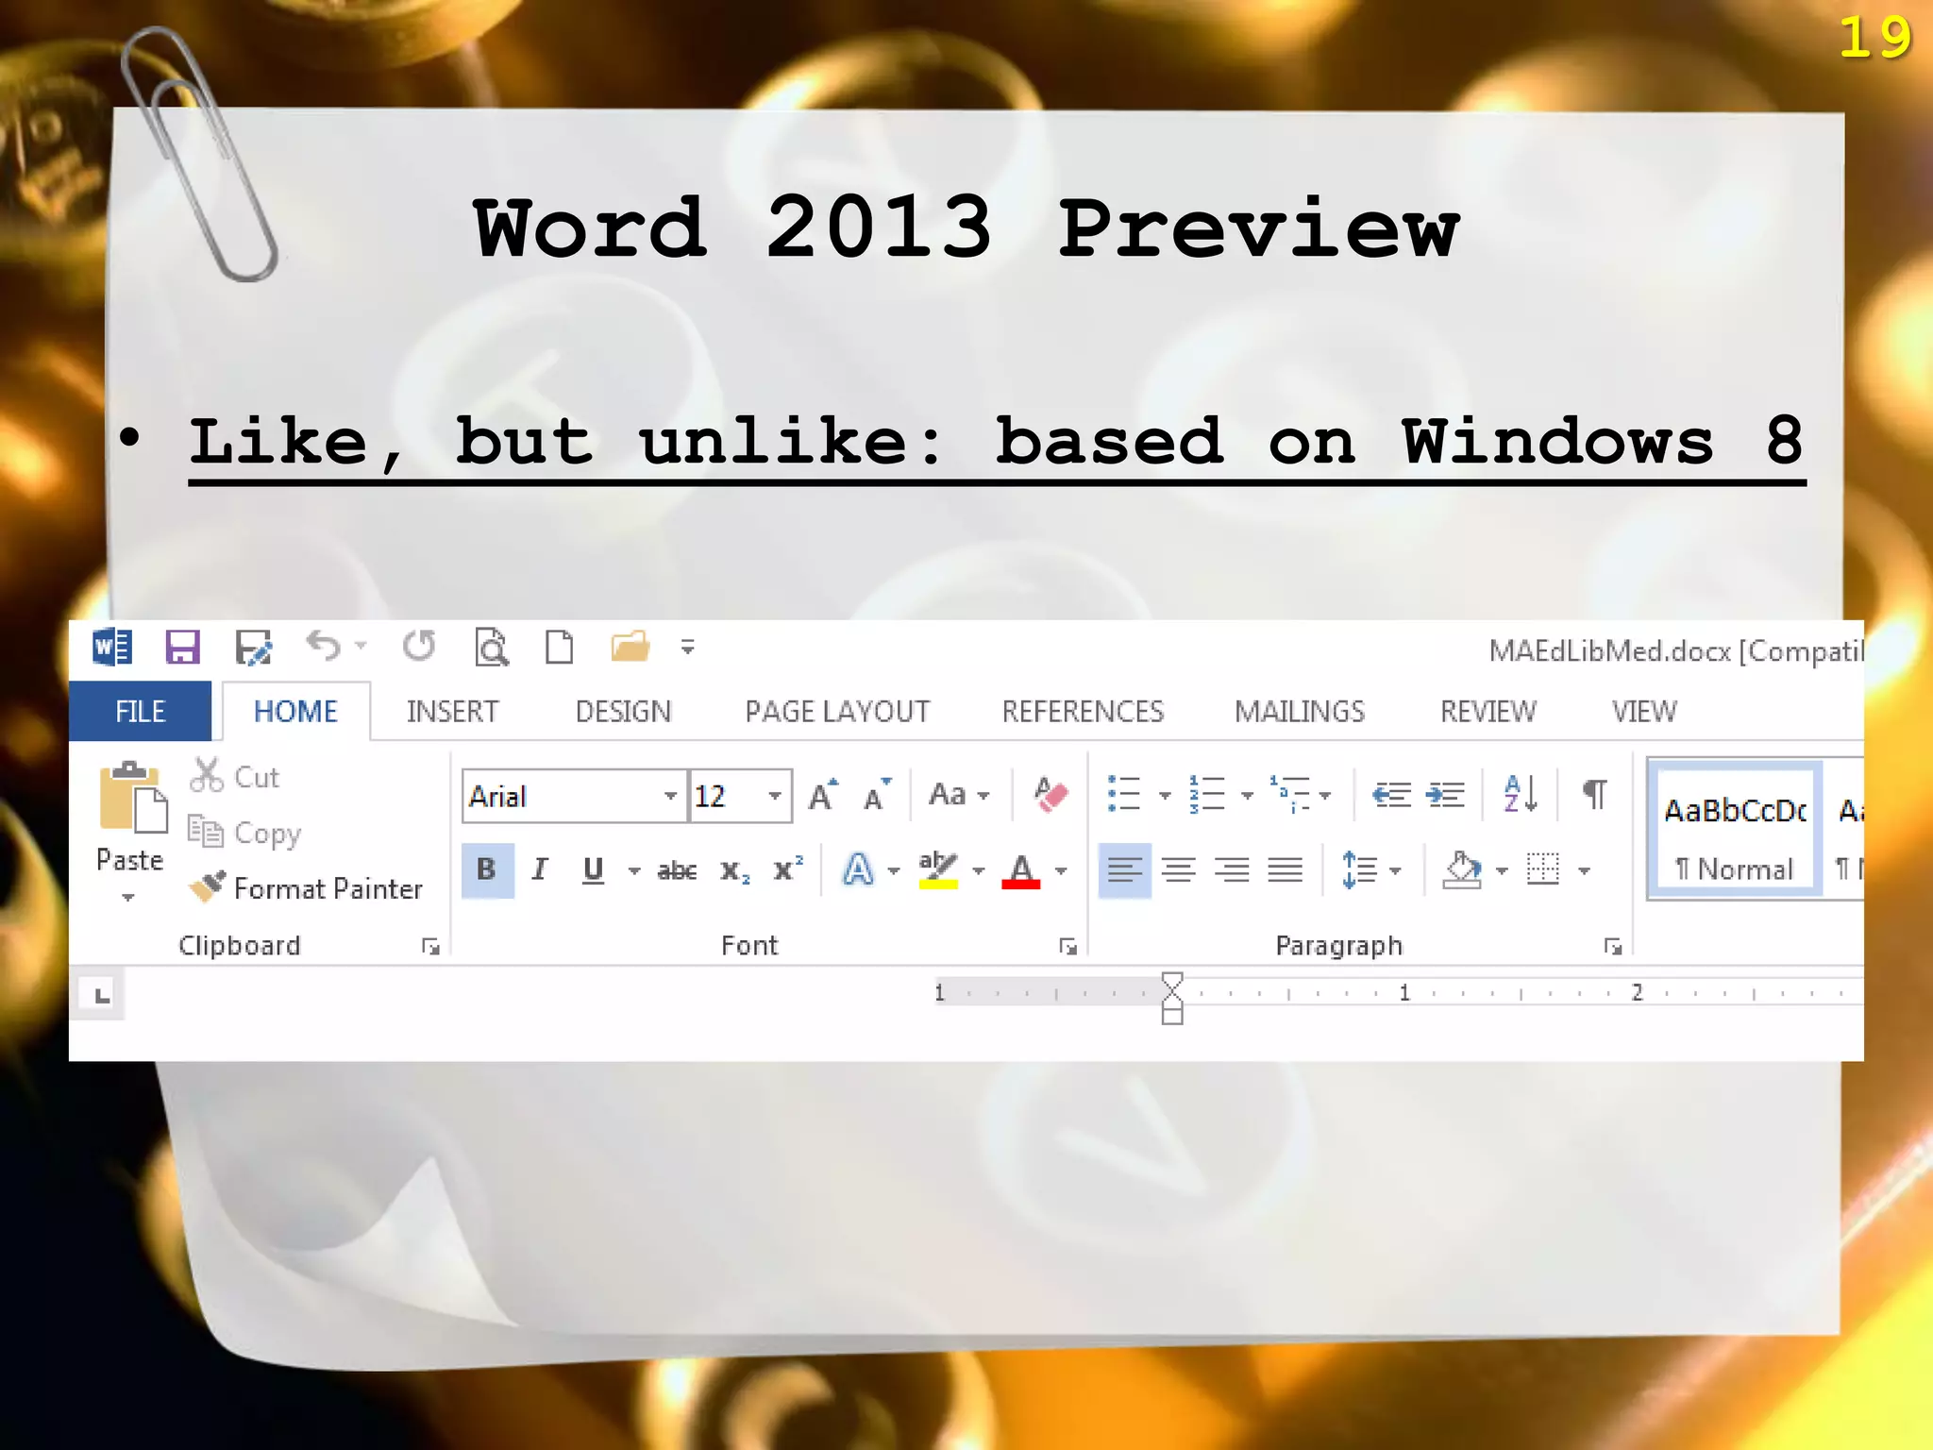Justify the paragraph text
The image size is (1933, 1450).
click(x=1286, y=869)
